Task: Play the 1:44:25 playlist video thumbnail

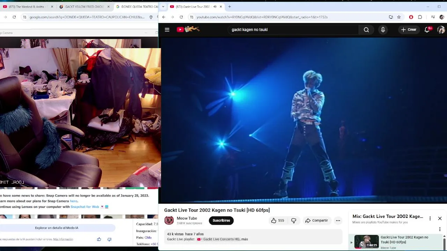Action: coord(366,242)
